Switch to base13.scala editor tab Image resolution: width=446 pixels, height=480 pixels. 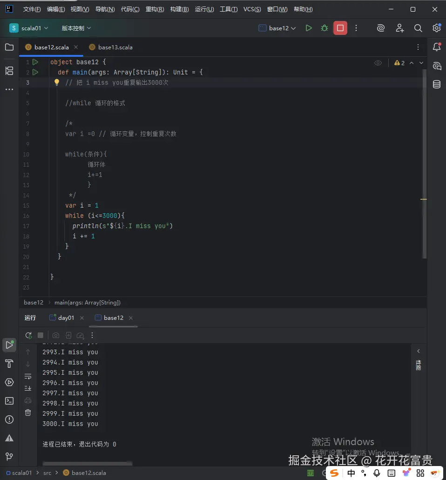(x=111, y=47)
